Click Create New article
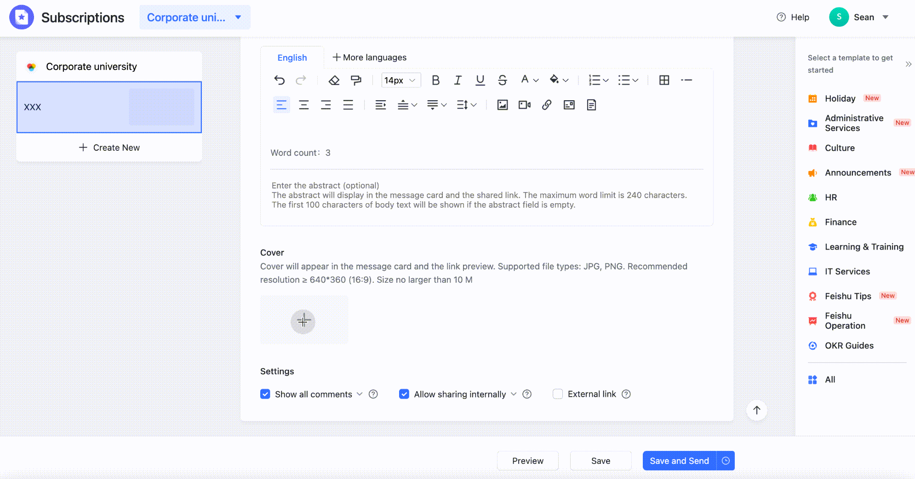915x479 pixels. (x=109, y=148)
